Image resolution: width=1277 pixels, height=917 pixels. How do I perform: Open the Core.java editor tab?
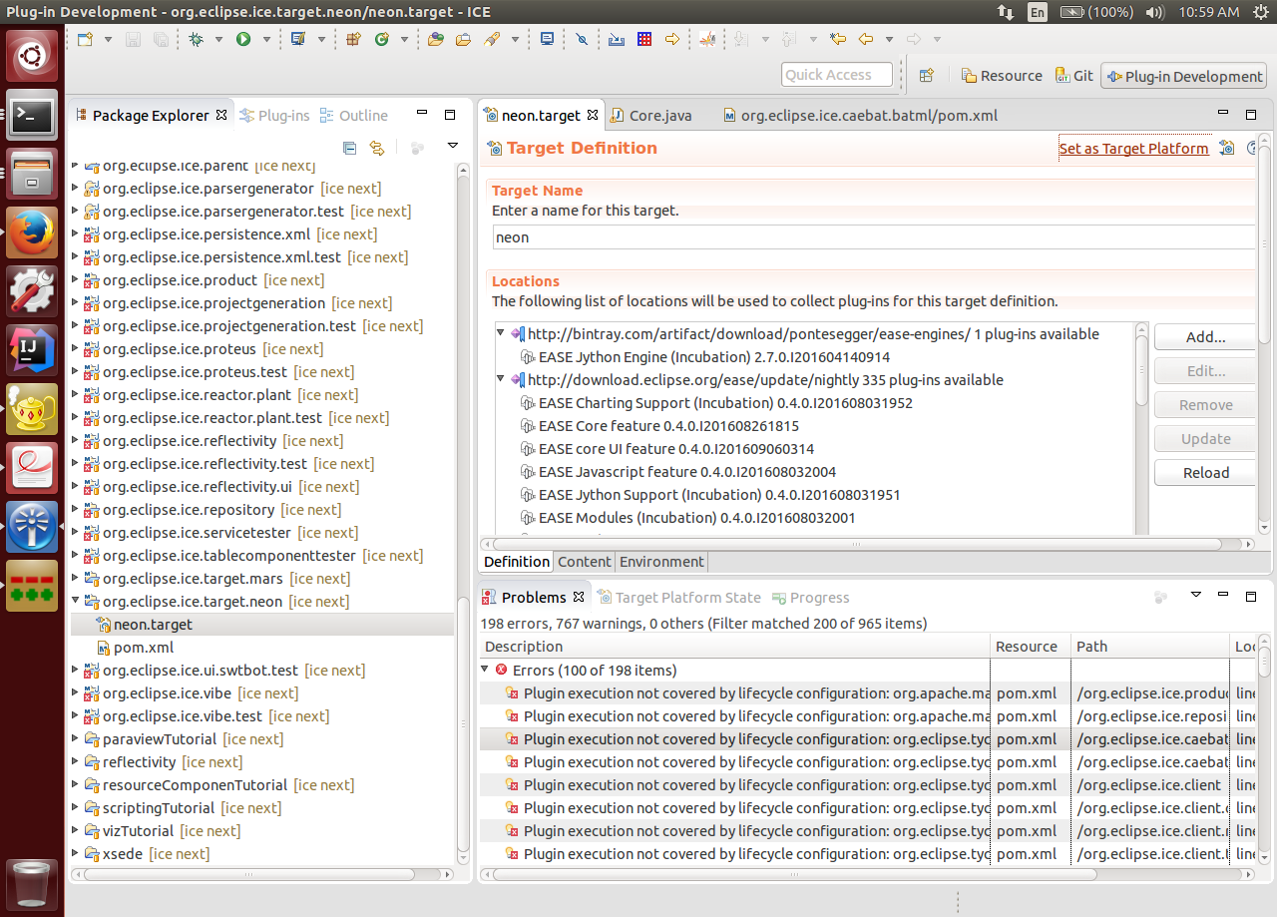tap(650, 116)
